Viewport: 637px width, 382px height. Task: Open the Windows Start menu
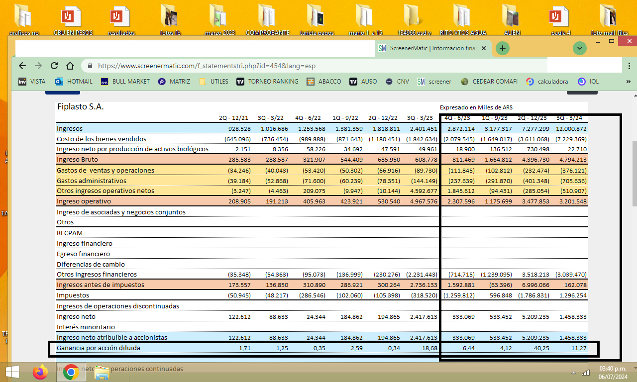(x=12, y=372)
